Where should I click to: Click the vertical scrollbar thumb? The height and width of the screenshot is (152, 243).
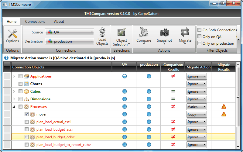pos(238,97)
